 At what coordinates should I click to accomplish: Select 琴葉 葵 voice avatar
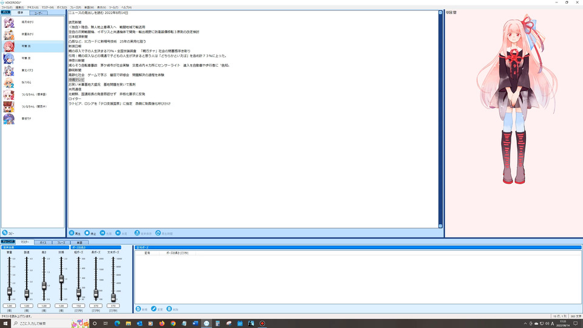(x=9, y=58)
